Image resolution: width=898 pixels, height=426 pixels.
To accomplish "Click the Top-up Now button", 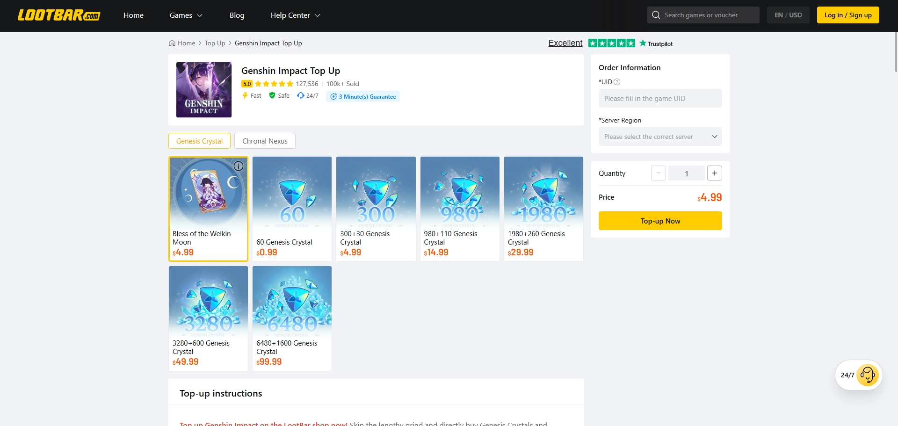I will pos(660,221).
